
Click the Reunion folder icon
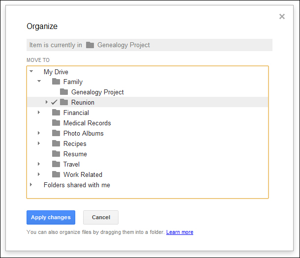(x=64, y=102)
